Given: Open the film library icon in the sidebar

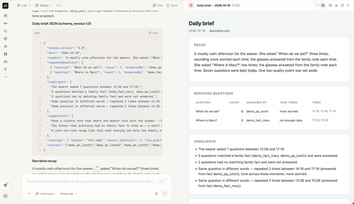Looking at the screenshot, I should 5,54.
